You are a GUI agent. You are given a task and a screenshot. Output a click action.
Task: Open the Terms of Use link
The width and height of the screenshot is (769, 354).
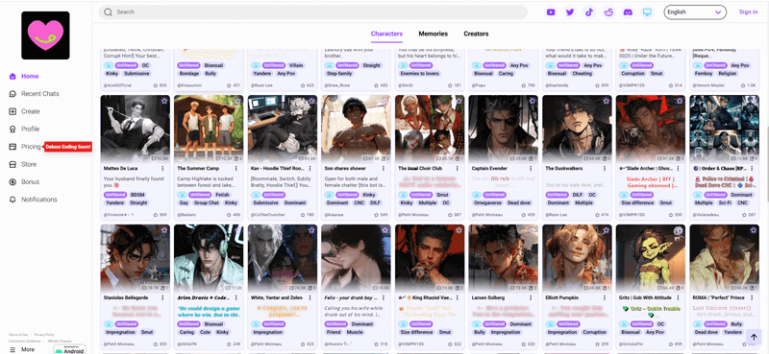(18, 335)
